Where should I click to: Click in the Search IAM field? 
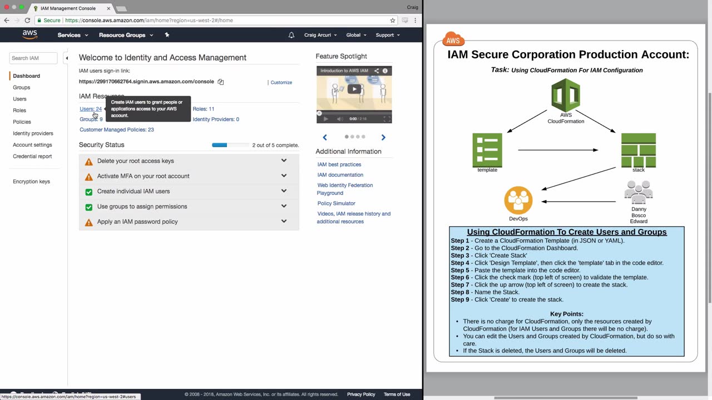(x=33, y=58)
